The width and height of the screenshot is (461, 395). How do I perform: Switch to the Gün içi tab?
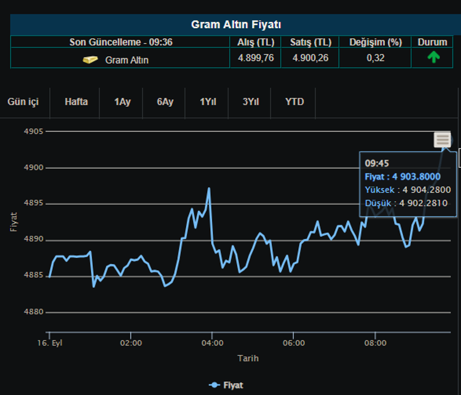(x=23, y=102)
